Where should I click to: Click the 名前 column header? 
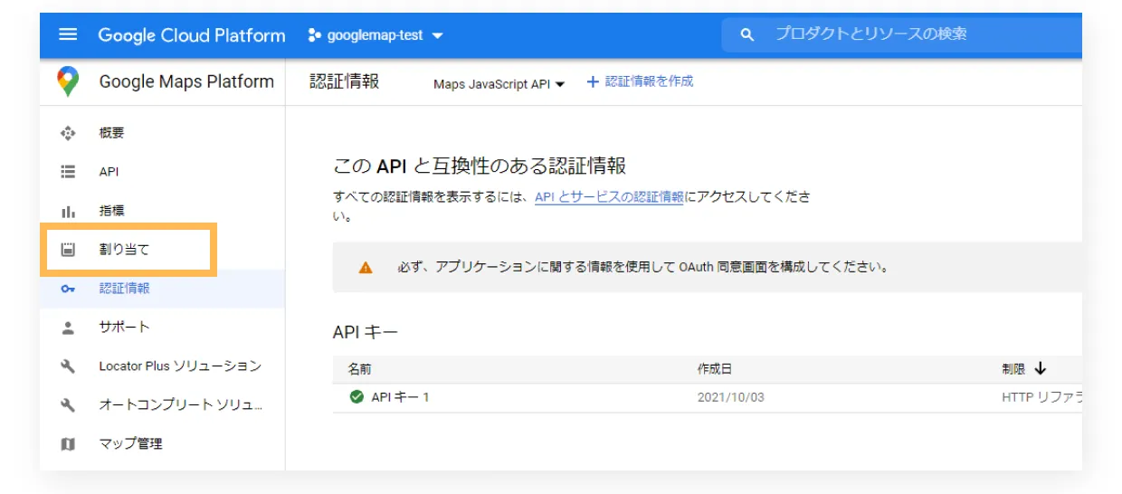click(359, 368)
